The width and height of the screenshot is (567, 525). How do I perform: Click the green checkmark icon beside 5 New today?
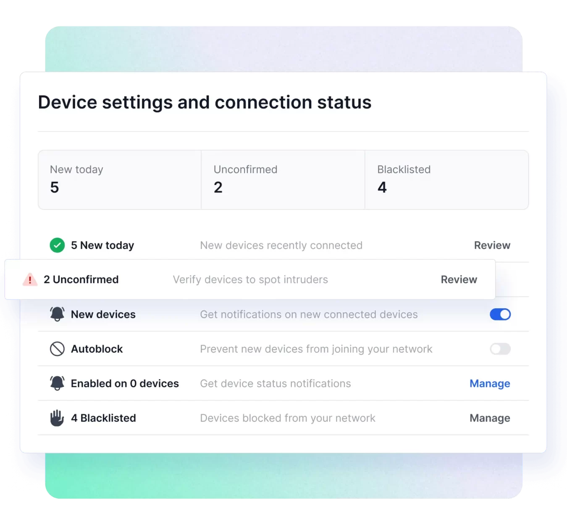pos(57,245)
